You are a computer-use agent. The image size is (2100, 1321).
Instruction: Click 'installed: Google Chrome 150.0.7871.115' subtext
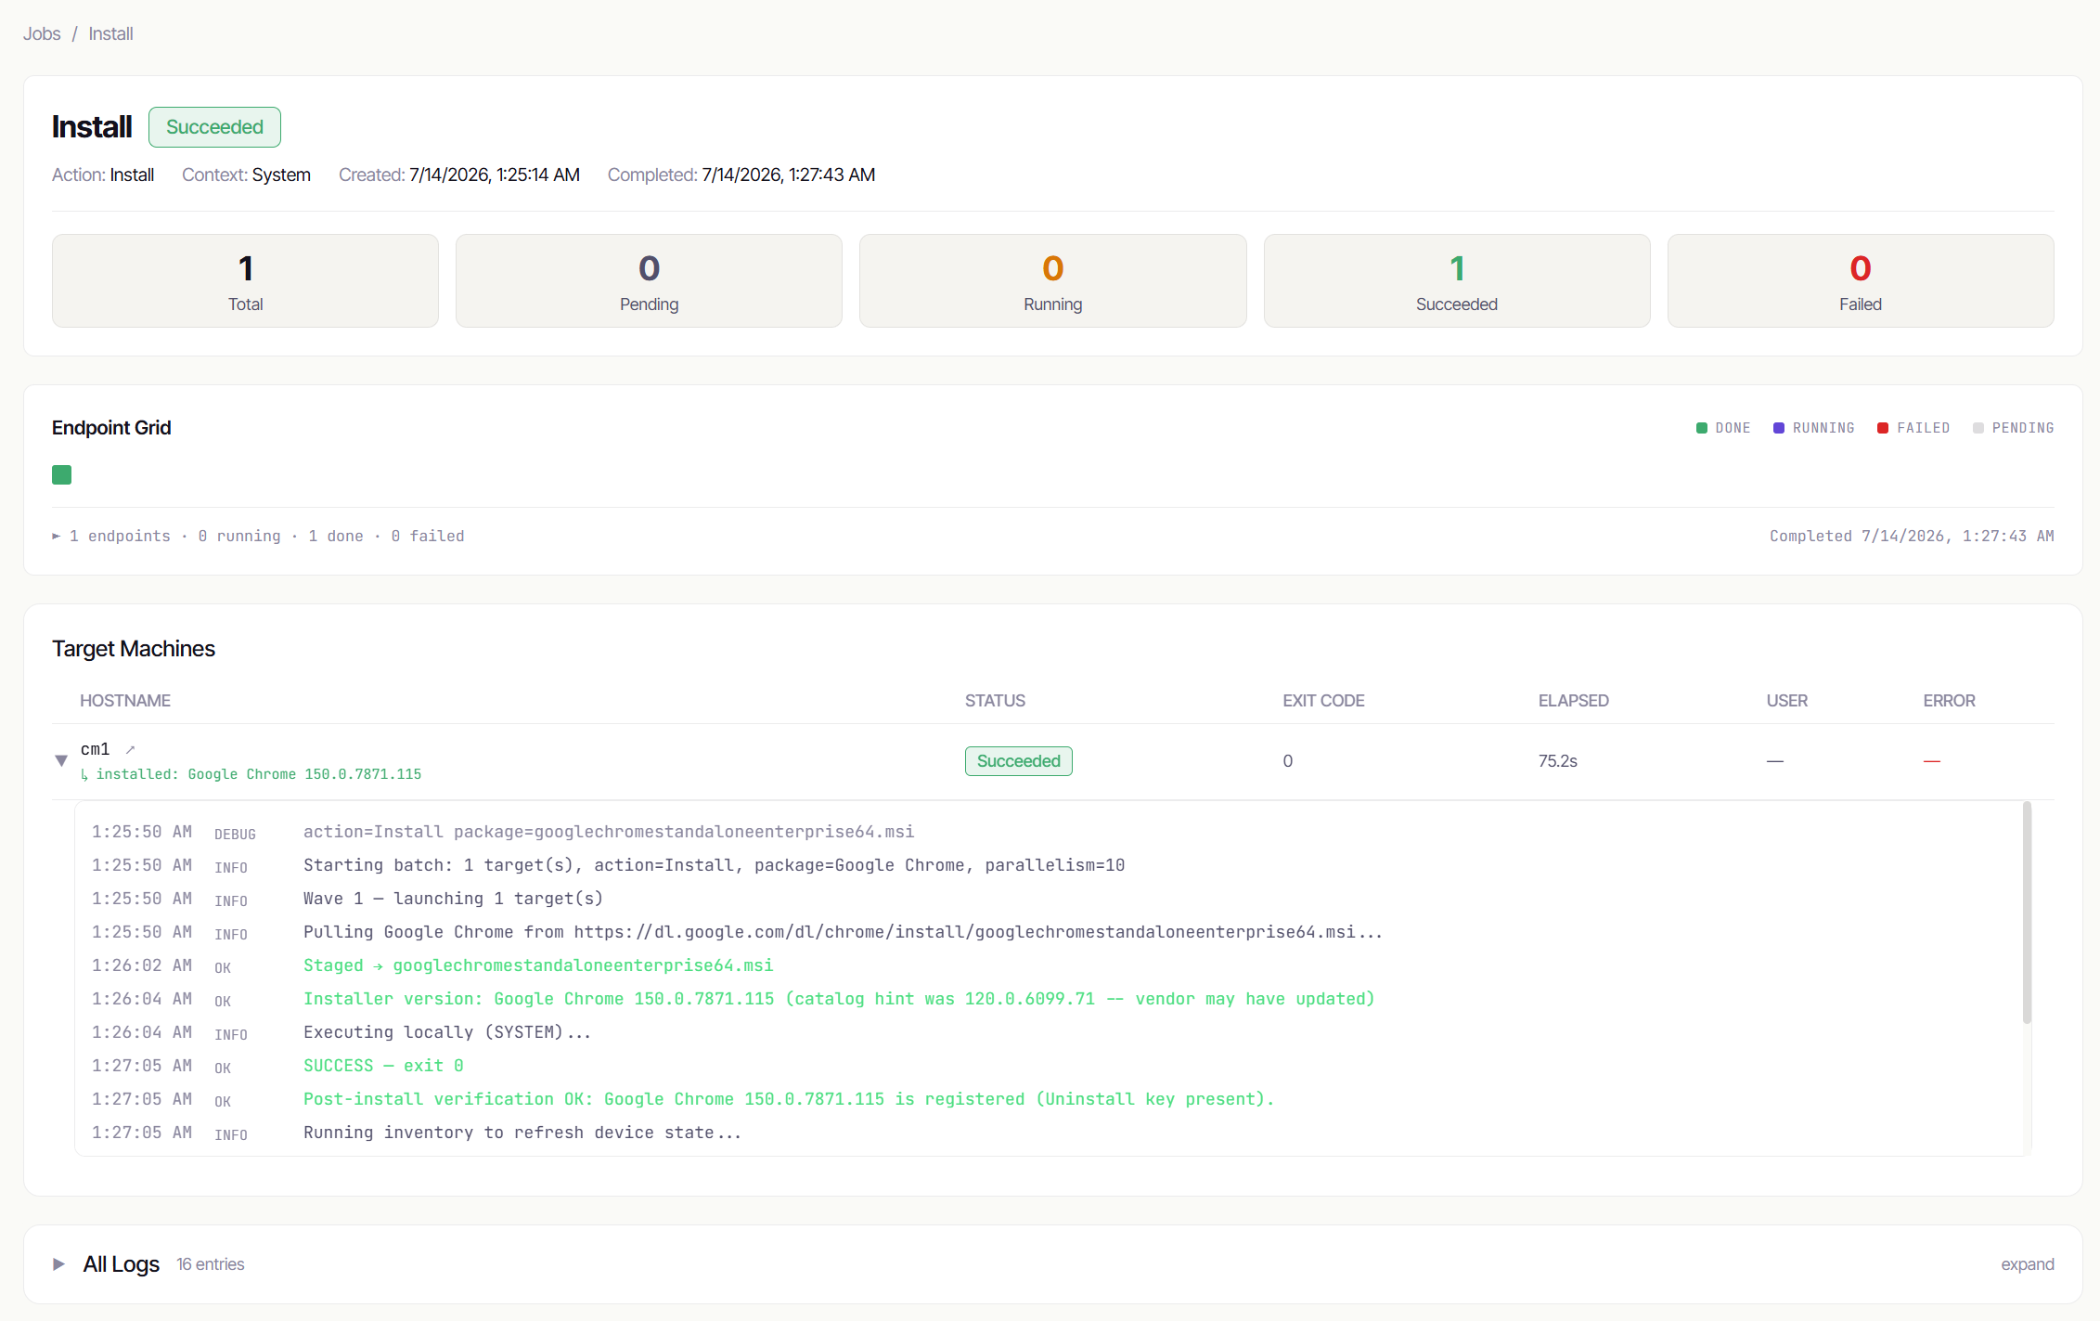click(259, 774)
